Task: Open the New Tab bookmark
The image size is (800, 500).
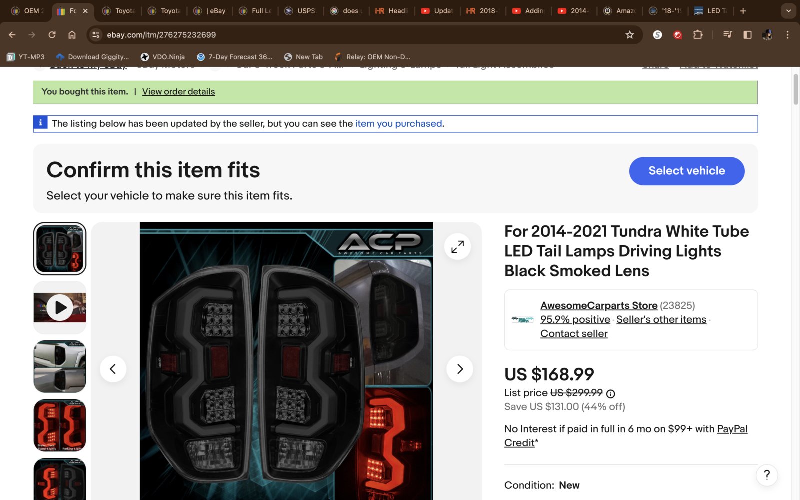Action: coord(303,57)
